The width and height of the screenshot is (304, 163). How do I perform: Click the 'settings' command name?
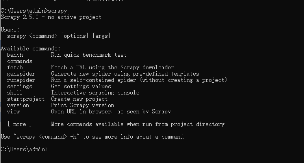tap(20, 87)
